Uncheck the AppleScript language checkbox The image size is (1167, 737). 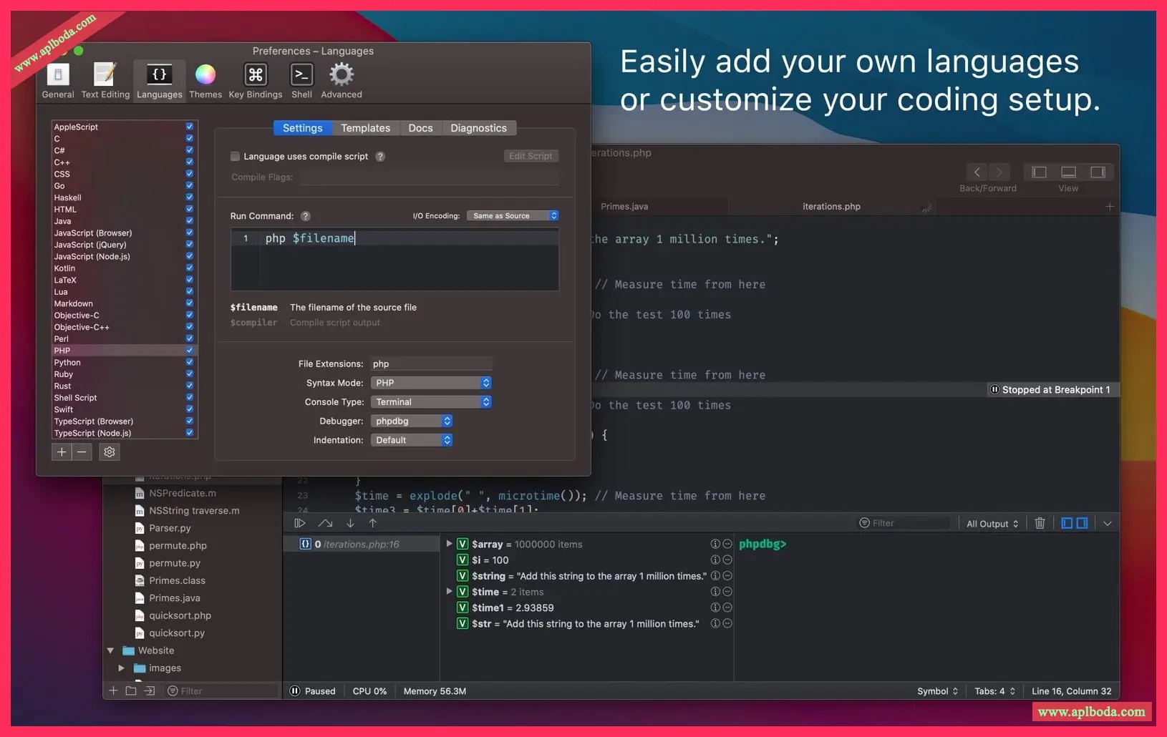(x=190, y=127)
